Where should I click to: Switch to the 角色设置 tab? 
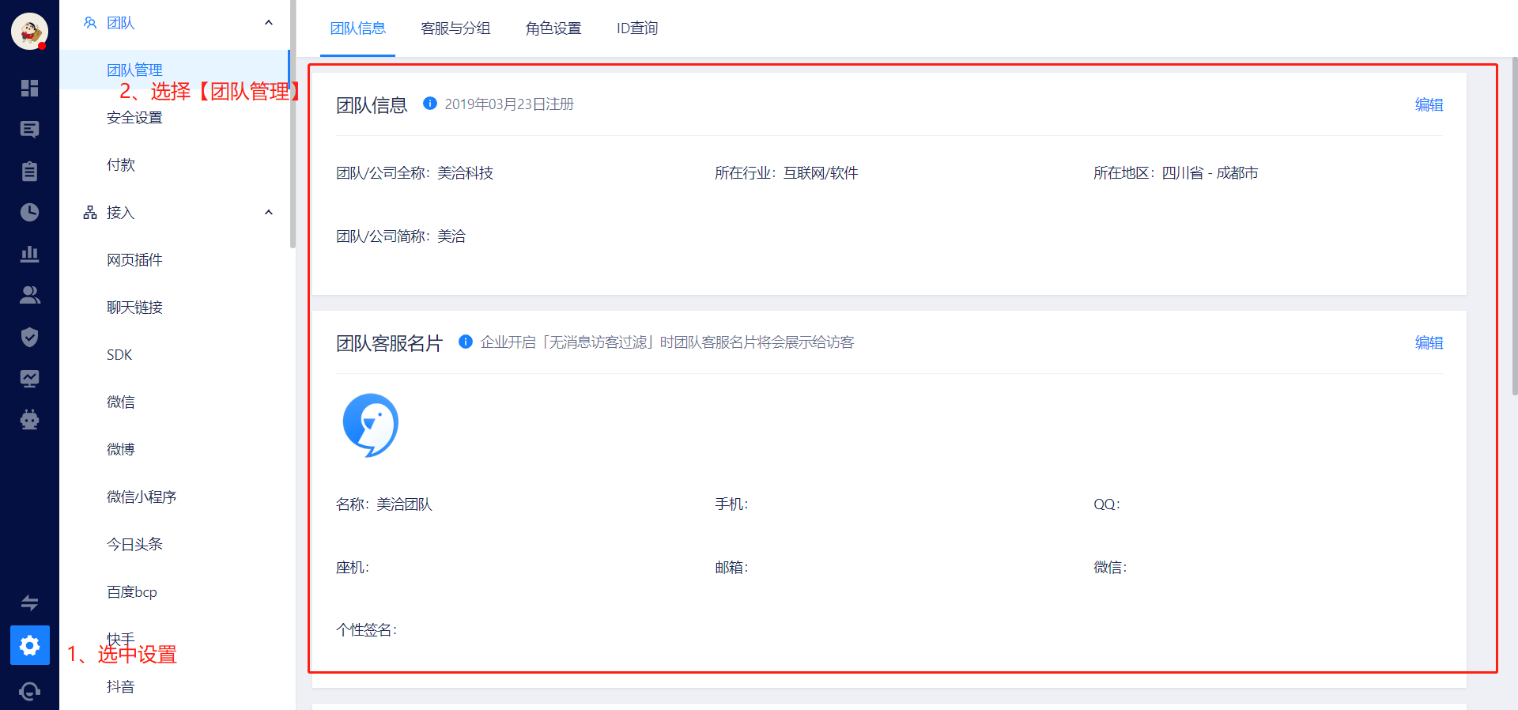[x=553, y=28]
